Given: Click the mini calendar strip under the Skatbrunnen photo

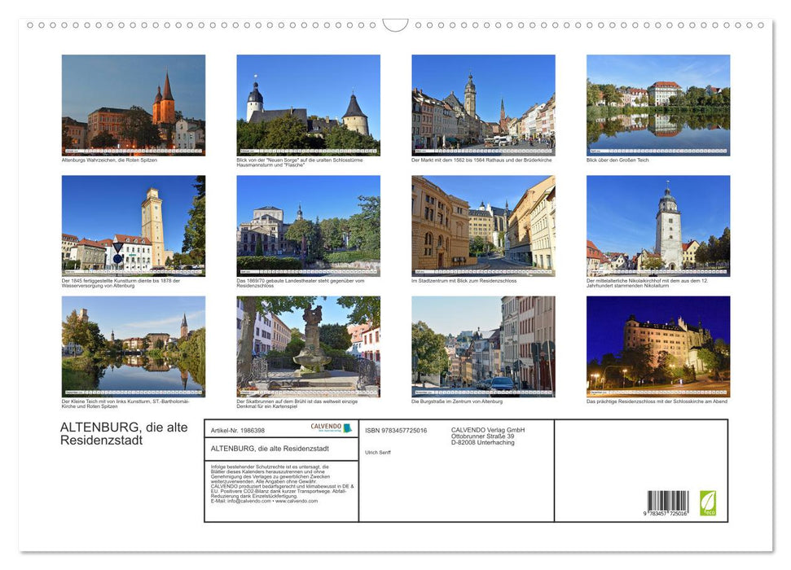Looking at the screenshot, I should [x=308, y=392].
